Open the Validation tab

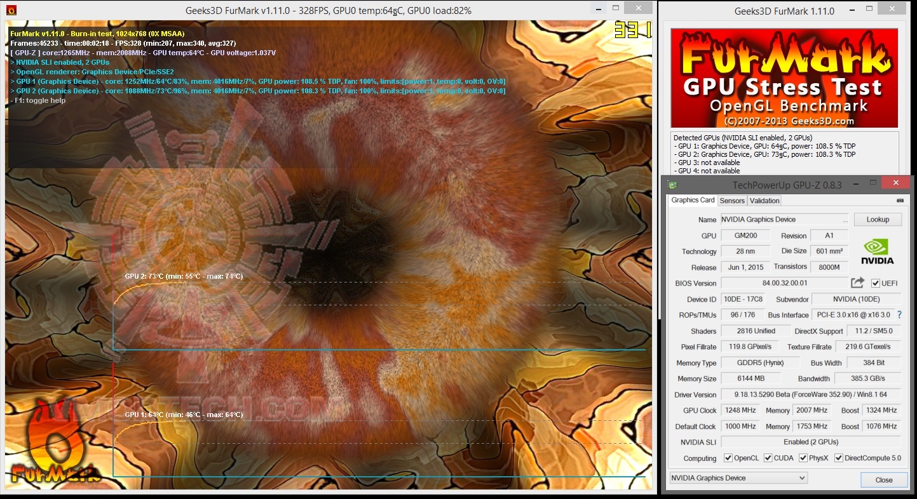764,201
